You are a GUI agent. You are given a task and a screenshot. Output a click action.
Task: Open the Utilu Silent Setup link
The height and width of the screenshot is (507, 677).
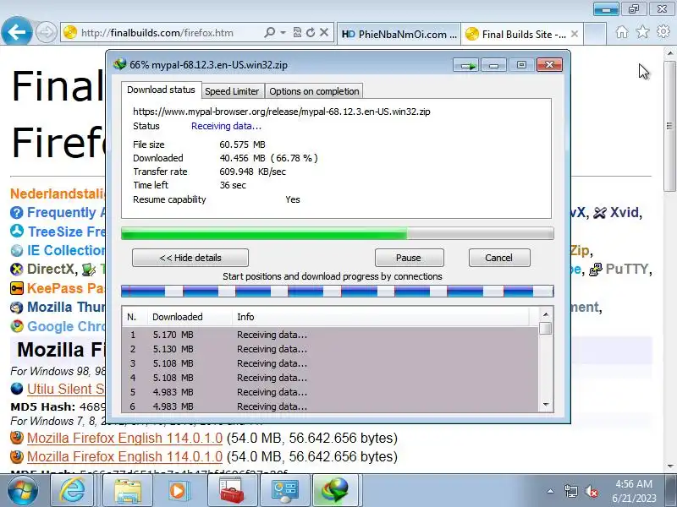click(66, 389)
